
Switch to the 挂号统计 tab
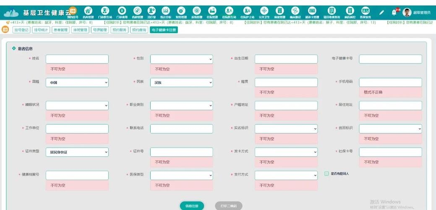41,30
